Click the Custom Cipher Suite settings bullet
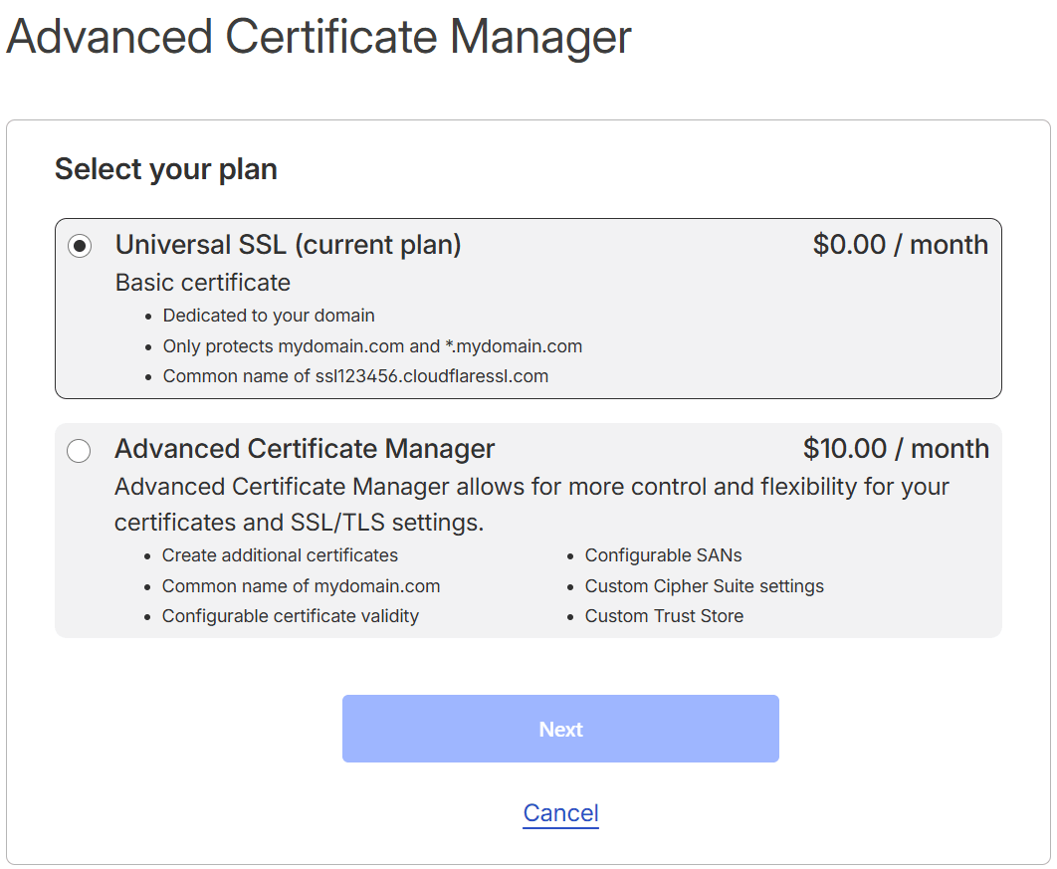The height and width of the screenshot is (869, 1057). [x=704, y=586]
